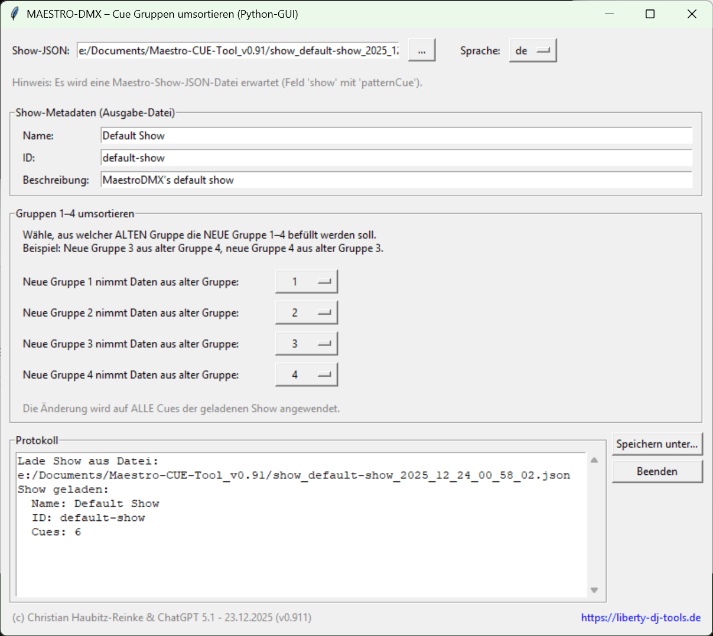This screenshot has height=636, width=713.
Task: Expand the Neue Gruppe 2 source dropdown
Action: [x=306, y=313]
